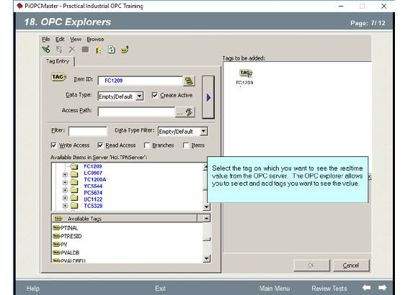418x295 pixels.
Task: Click the greyed copy toolbar icon
Action: point(59,50)
